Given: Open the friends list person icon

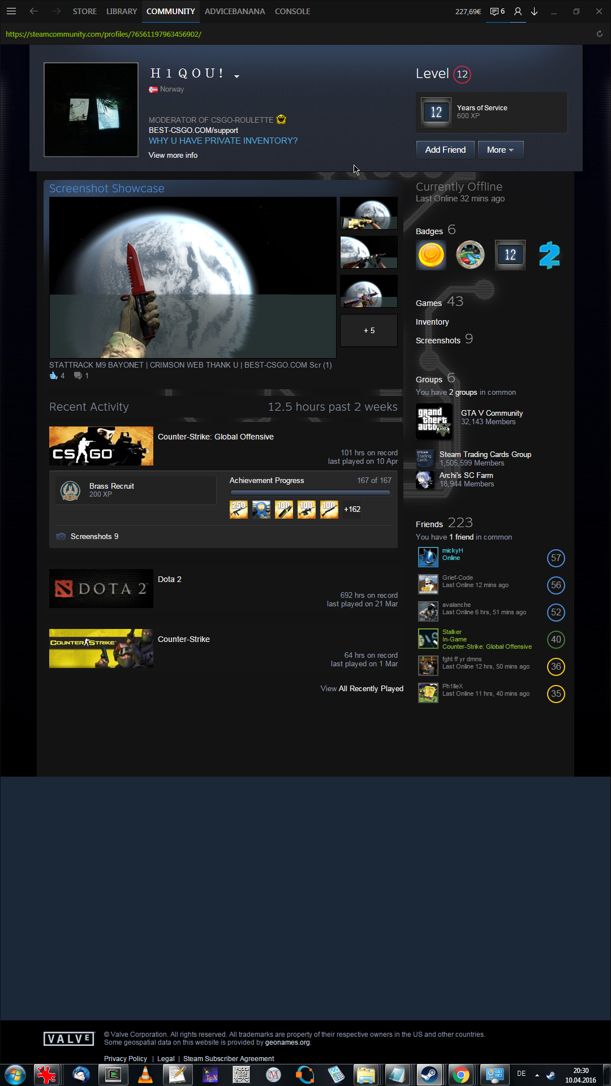Looking at the screenshot, I should click(x=518, y=11).
